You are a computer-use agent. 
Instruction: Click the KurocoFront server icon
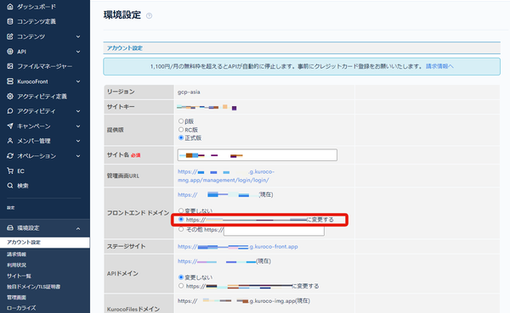(10, 81)
